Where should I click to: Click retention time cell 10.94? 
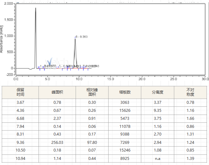pyautogui.click(x=20, y=158)
